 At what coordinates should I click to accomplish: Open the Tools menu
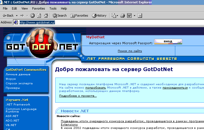click(x=53, y=8)
